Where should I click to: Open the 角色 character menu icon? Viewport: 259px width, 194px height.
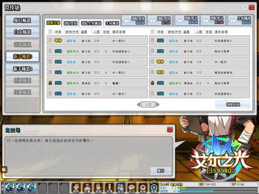click(x=76, y=188)
